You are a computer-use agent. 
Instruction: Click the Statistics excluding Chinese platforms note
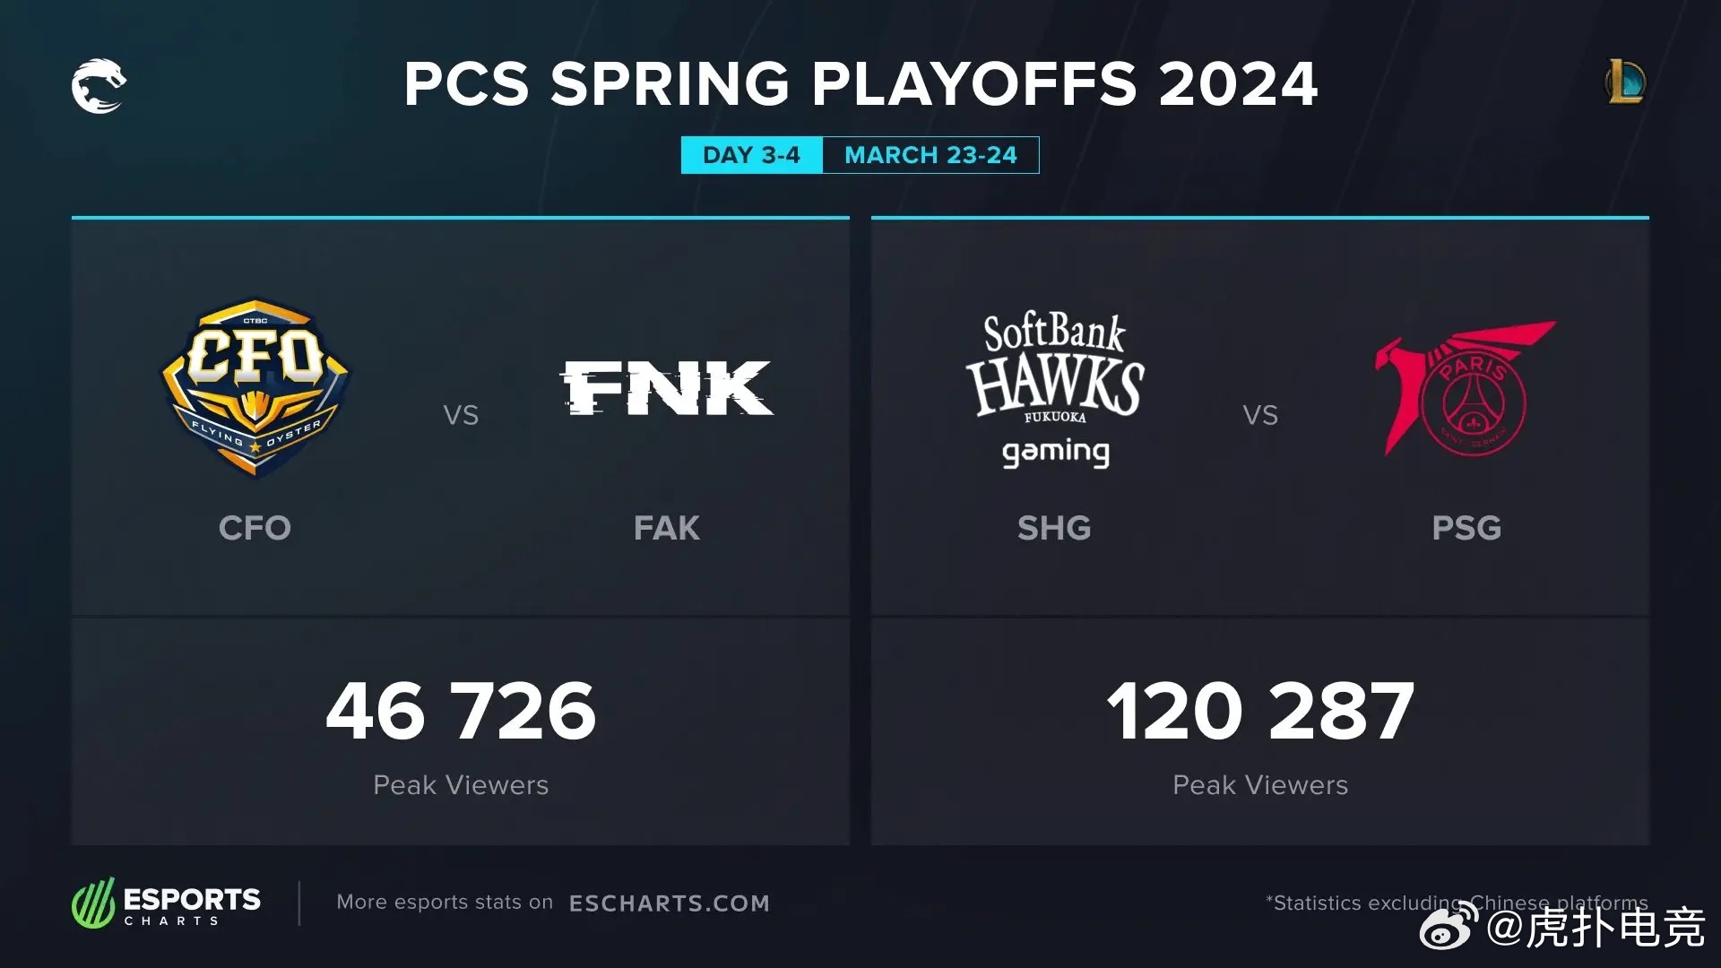[x=1457, y=903]
